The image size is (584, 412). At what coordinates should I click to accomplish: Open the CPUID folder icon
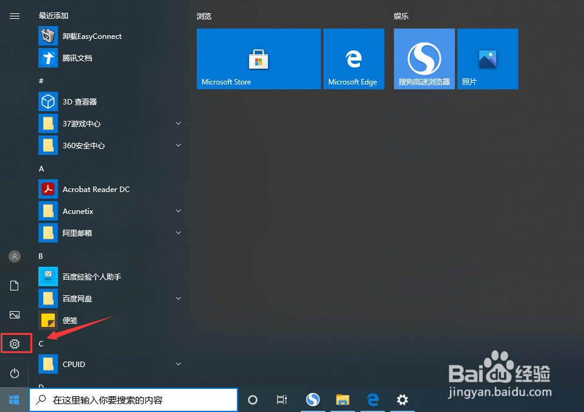48,364
